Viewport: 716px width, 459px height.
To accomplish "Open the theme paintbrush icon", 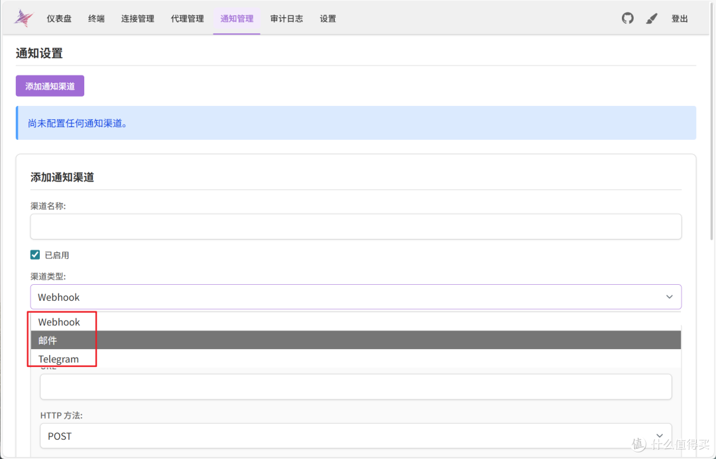I will [652, 19].
